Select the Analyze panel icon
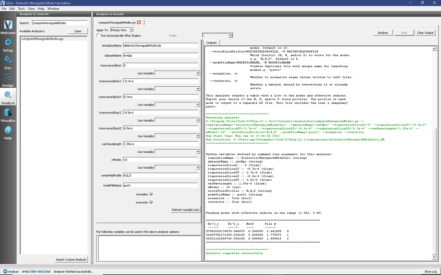The image size is (441, 275). pos(8,98)
